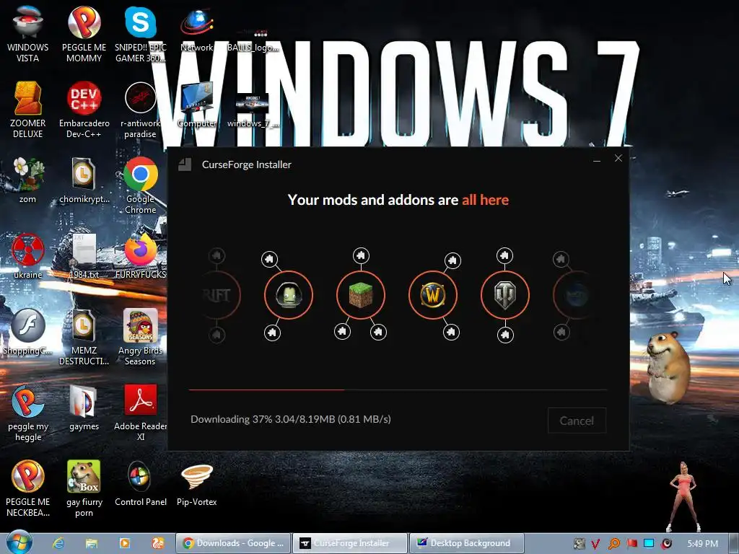Image resolution: width=739 pixels, height=554 pixels.
Task: Cancel the CurseForge download
Action: click(x=577, y=421)
